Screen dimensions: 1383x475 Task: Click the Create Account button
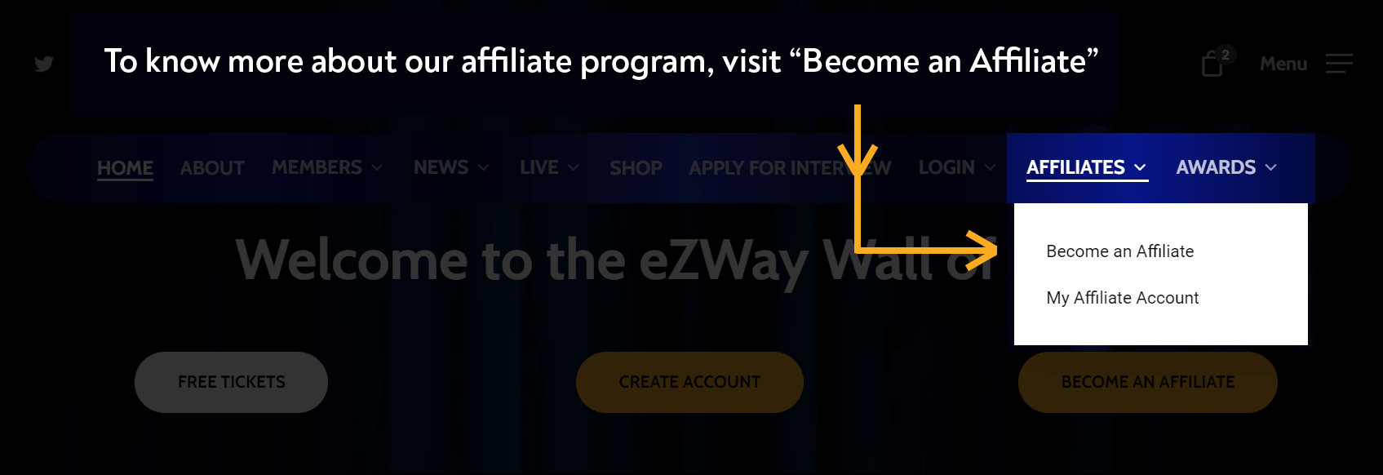(689, 382)
